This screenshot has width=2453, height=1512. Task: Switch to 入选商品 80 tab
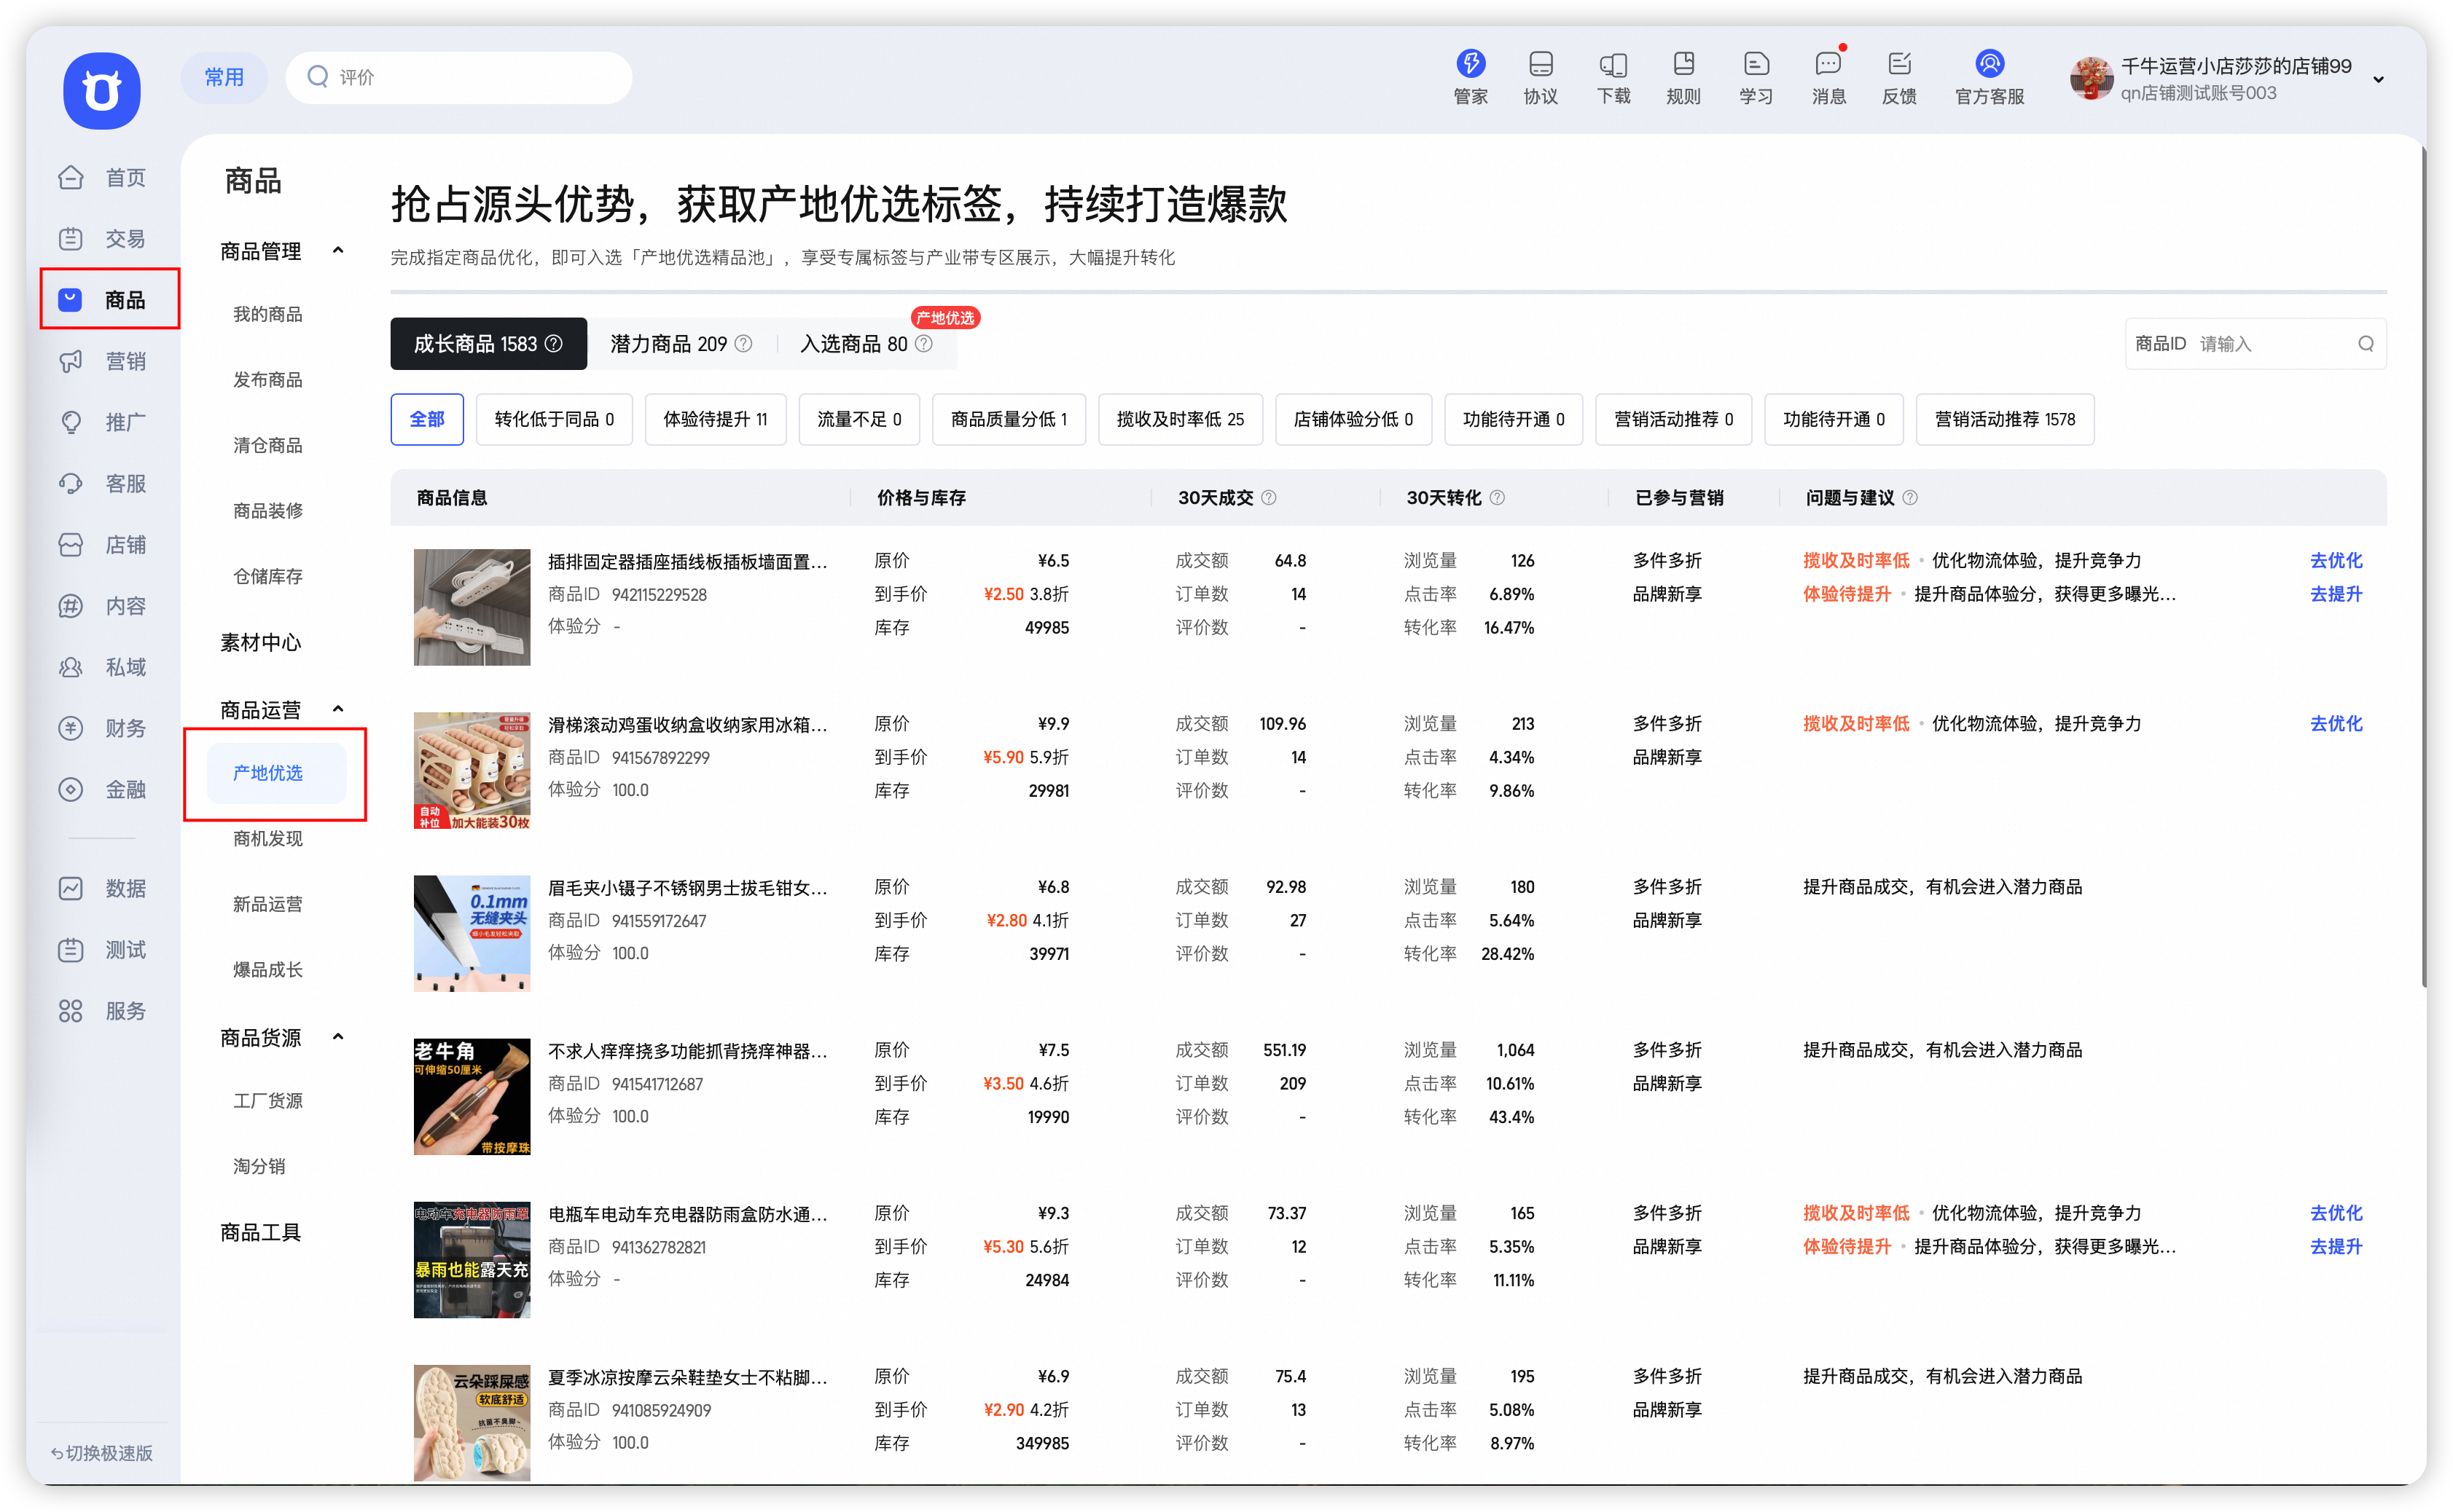pyautogui.click(x=853, y=344)
